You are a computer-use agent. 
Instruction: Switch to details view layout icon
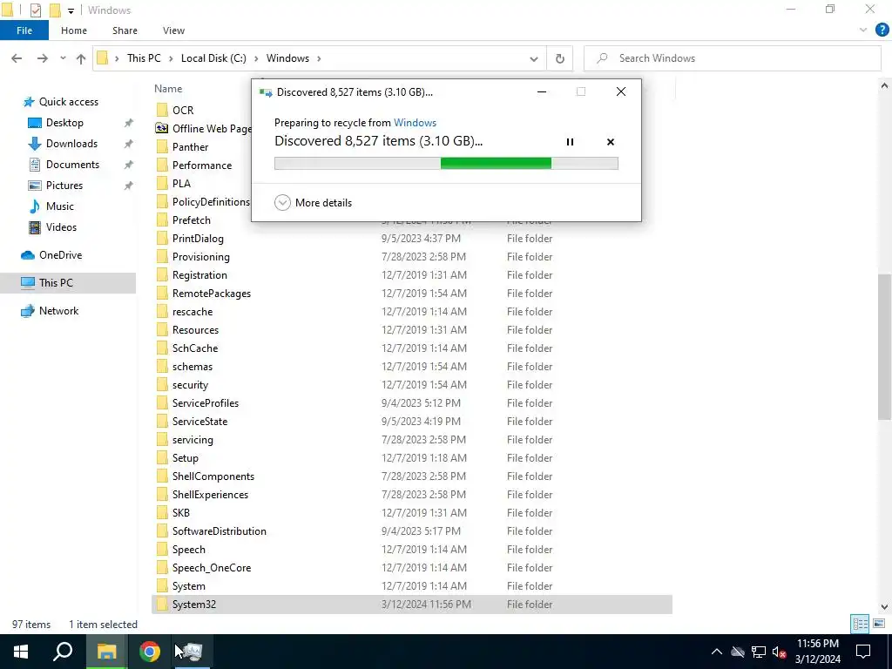coord(860,624)
